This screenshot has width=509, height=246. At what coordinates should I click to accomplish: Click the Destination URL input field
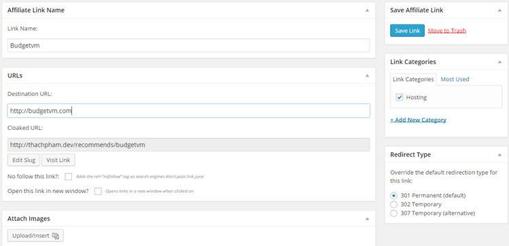tap(189, 111)
